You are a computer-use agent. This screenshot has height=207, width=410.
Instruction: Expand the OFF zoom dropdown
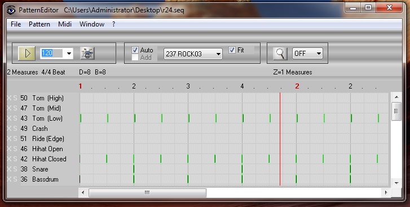point(319,54)
